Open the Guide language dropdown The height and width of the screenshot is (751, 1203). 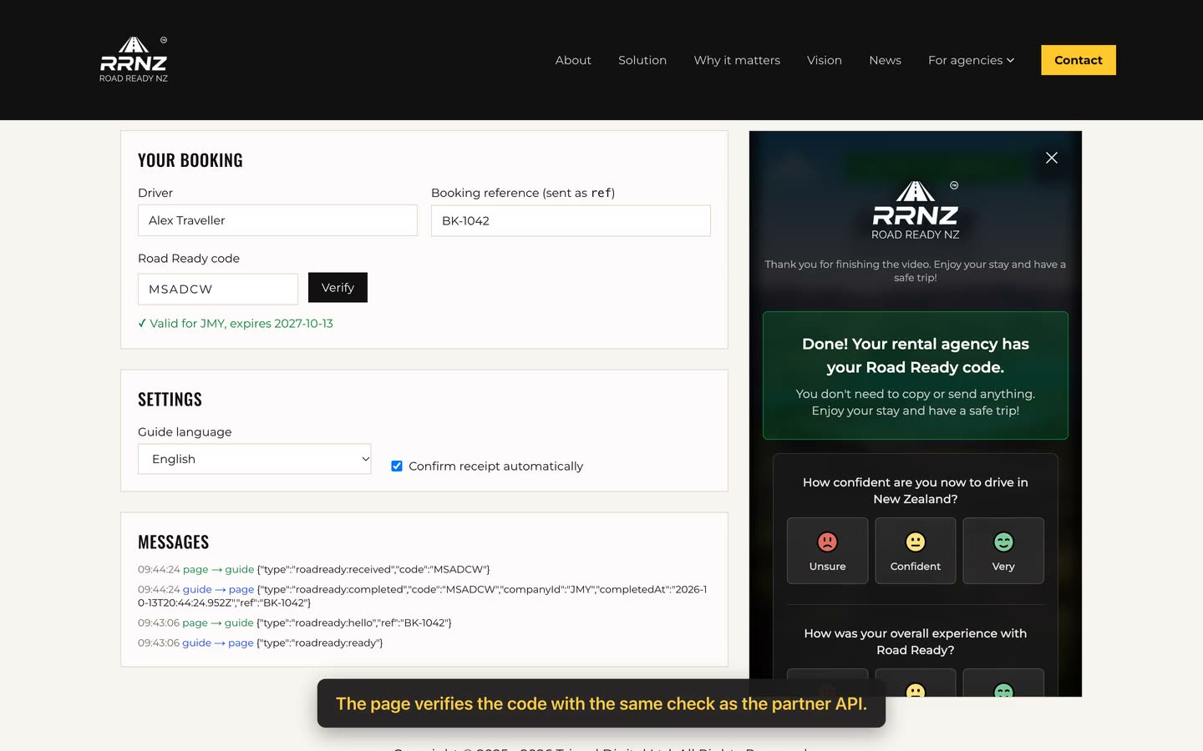tap(255, 459)
